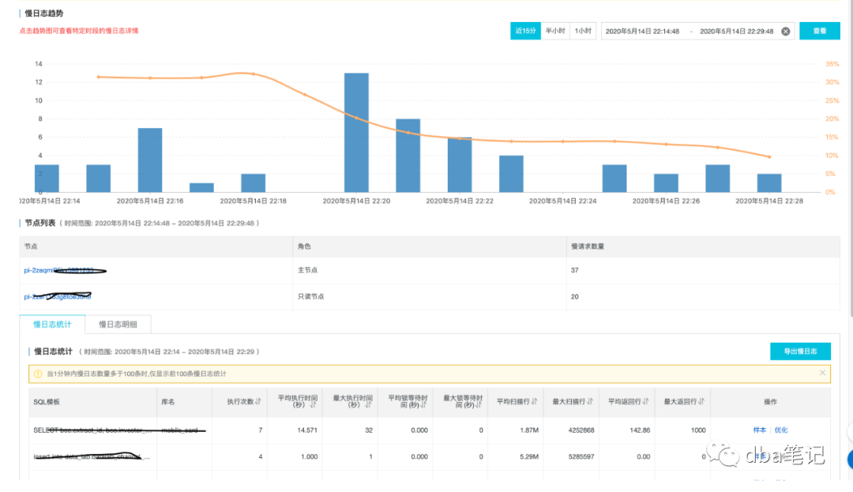Switch to the 慢日志统计 tab

(52, 324)
